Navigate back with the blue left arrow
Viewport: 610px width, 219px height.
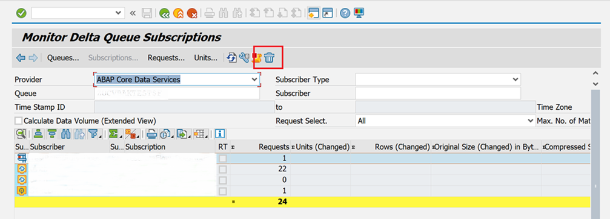21,58
